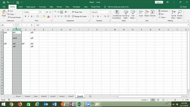Click the Increase Indent icon
The image size is (190, 107).
69,16
